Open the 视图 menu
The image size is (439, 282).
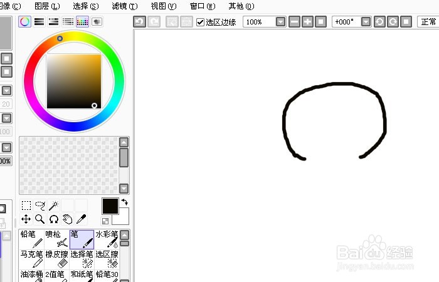click(164, 6)
